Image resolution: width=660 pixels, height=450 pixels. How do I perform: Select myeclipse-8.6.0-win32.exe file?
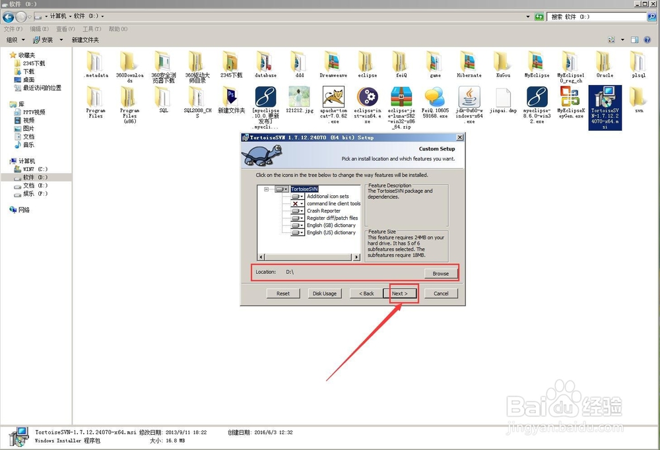tap(537, 105)
